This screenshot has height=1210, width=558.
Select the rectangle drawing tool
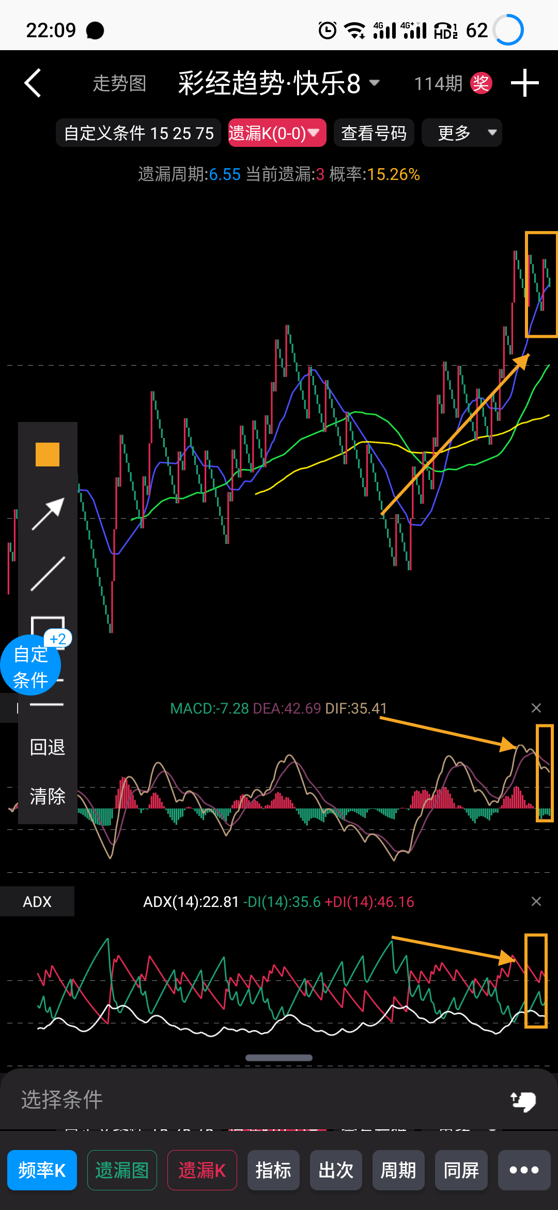pos(48,624)
